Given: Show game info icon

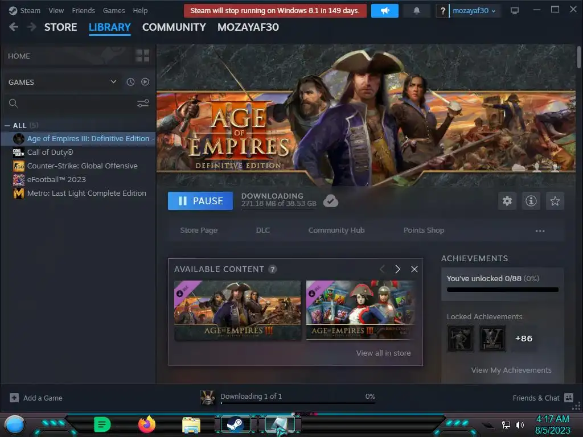Looking at the screenshot, I should click(531, 201).
